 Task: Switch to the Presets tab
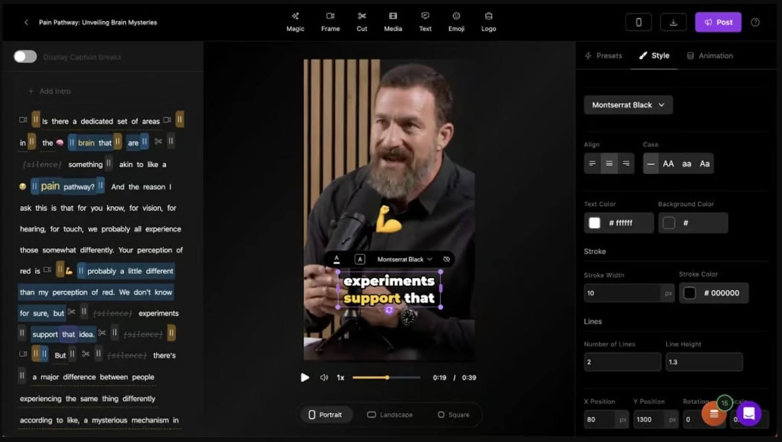click(604, 56)
